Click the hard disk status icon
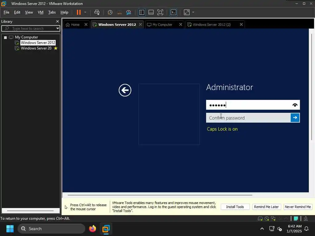This screenshot has height=236, width=315. pos(260,218)
